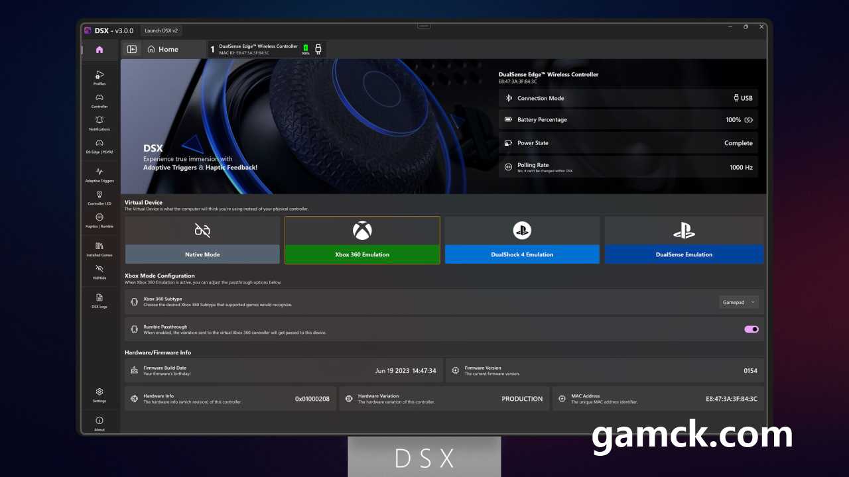
Task: Open the Home sidebar icon
Action: pyautogui.click(x=99, y=50)
